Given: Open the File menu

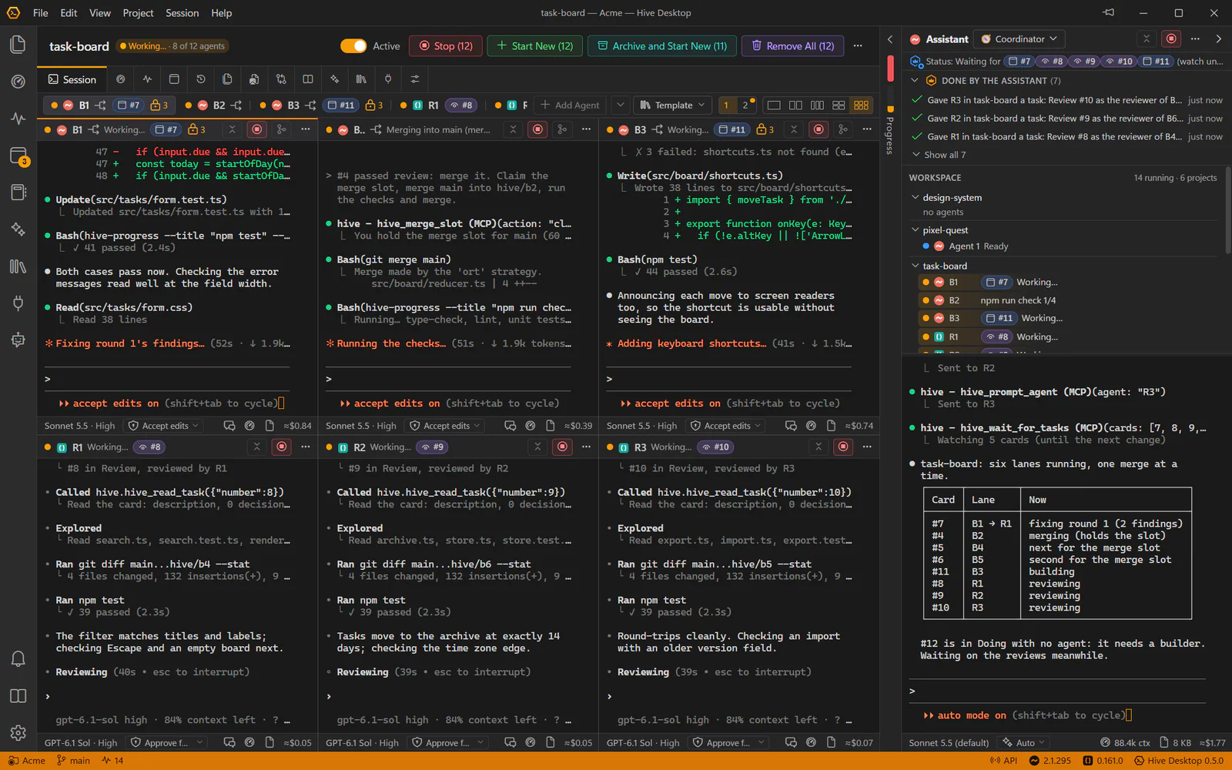Looking at the screenshot, I should (41, 13).
